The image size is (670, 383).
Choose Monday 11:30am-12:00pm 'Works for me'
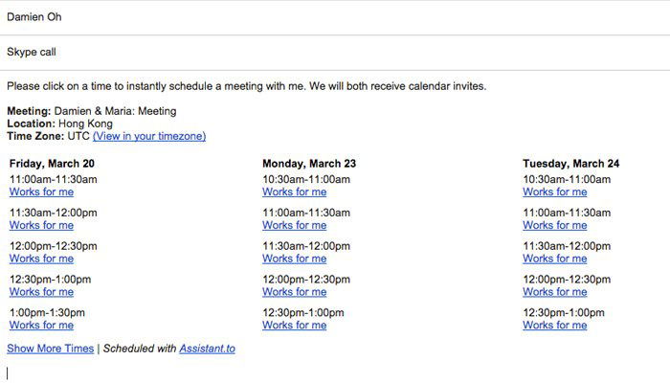[294, 259]
